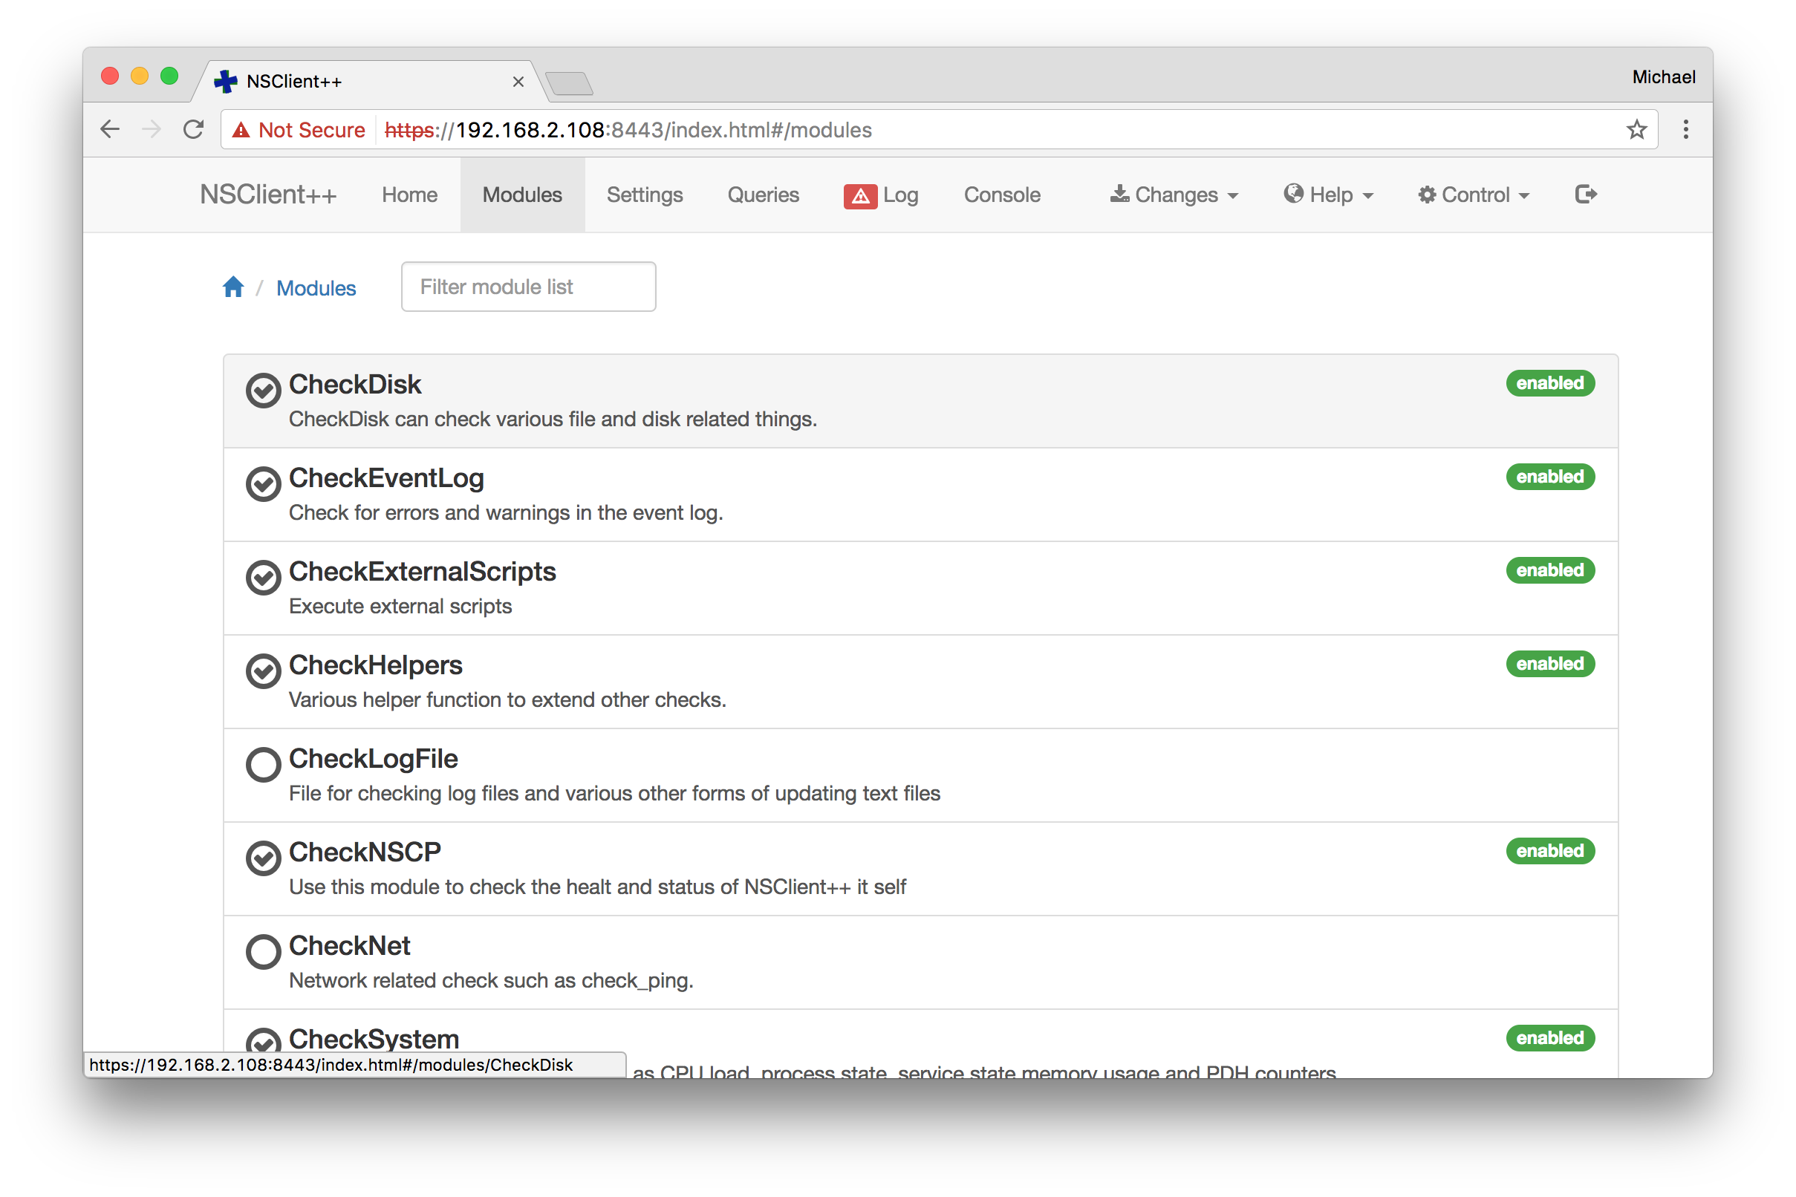Open the CheckLogFile module title
Screen dimensions: 1796x1197
coord(374,759)
